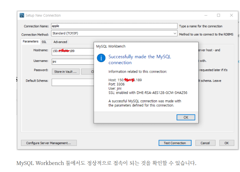Click the 'MySQL Workbench' dialog title

(111, 46)
